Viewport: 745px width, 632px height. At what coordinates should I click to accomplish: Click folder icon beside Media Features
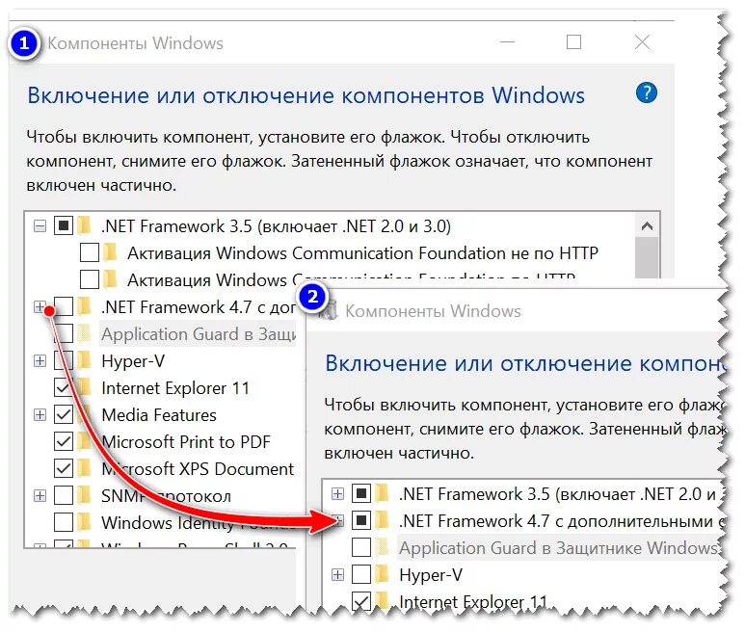click(x=85, y=414)
